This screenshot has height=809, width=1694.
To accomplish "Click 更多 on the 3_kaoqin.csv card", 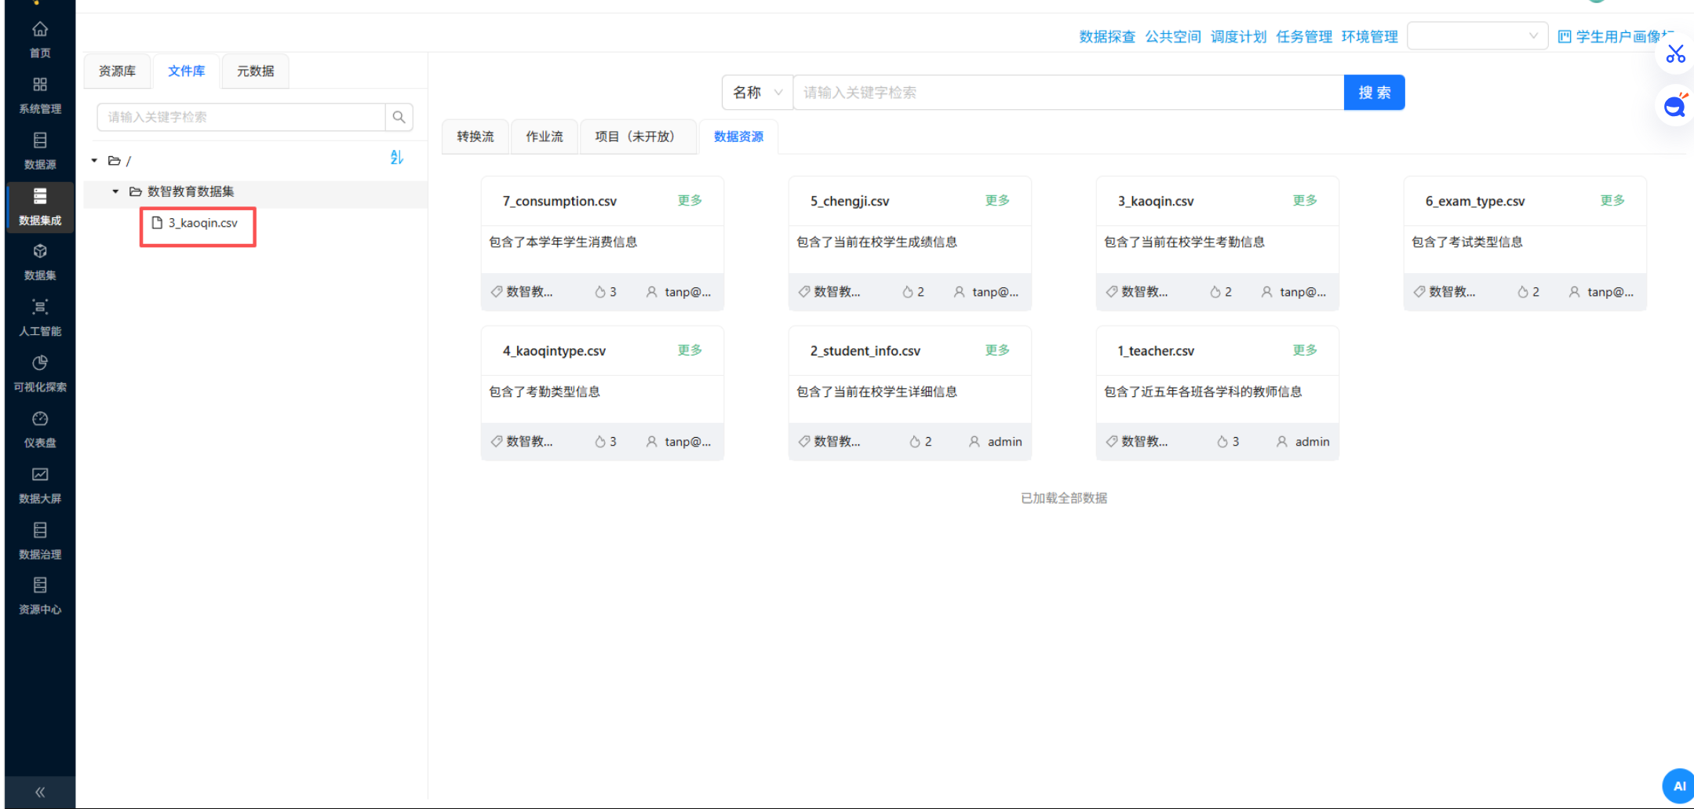I will coord(1305,201).
